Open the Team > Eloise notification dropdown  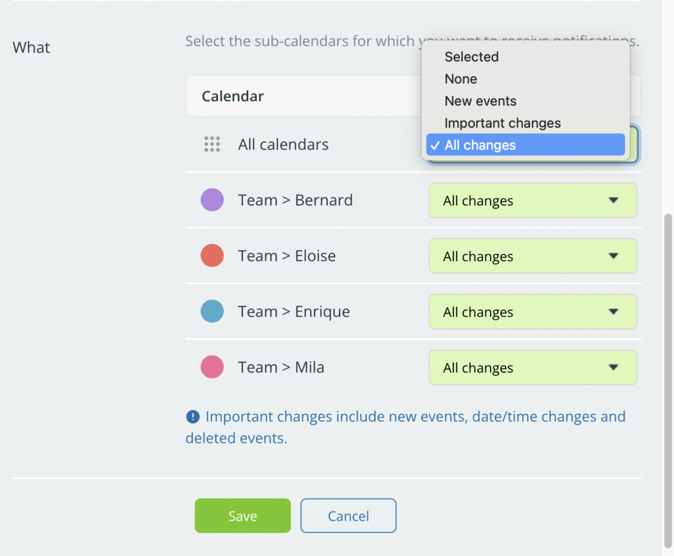[532, 256]
